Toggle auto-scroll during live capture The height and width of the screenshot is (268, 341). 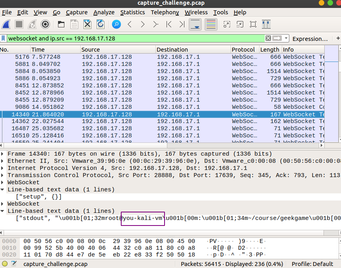pyautogui.click(x=195, y=25)
